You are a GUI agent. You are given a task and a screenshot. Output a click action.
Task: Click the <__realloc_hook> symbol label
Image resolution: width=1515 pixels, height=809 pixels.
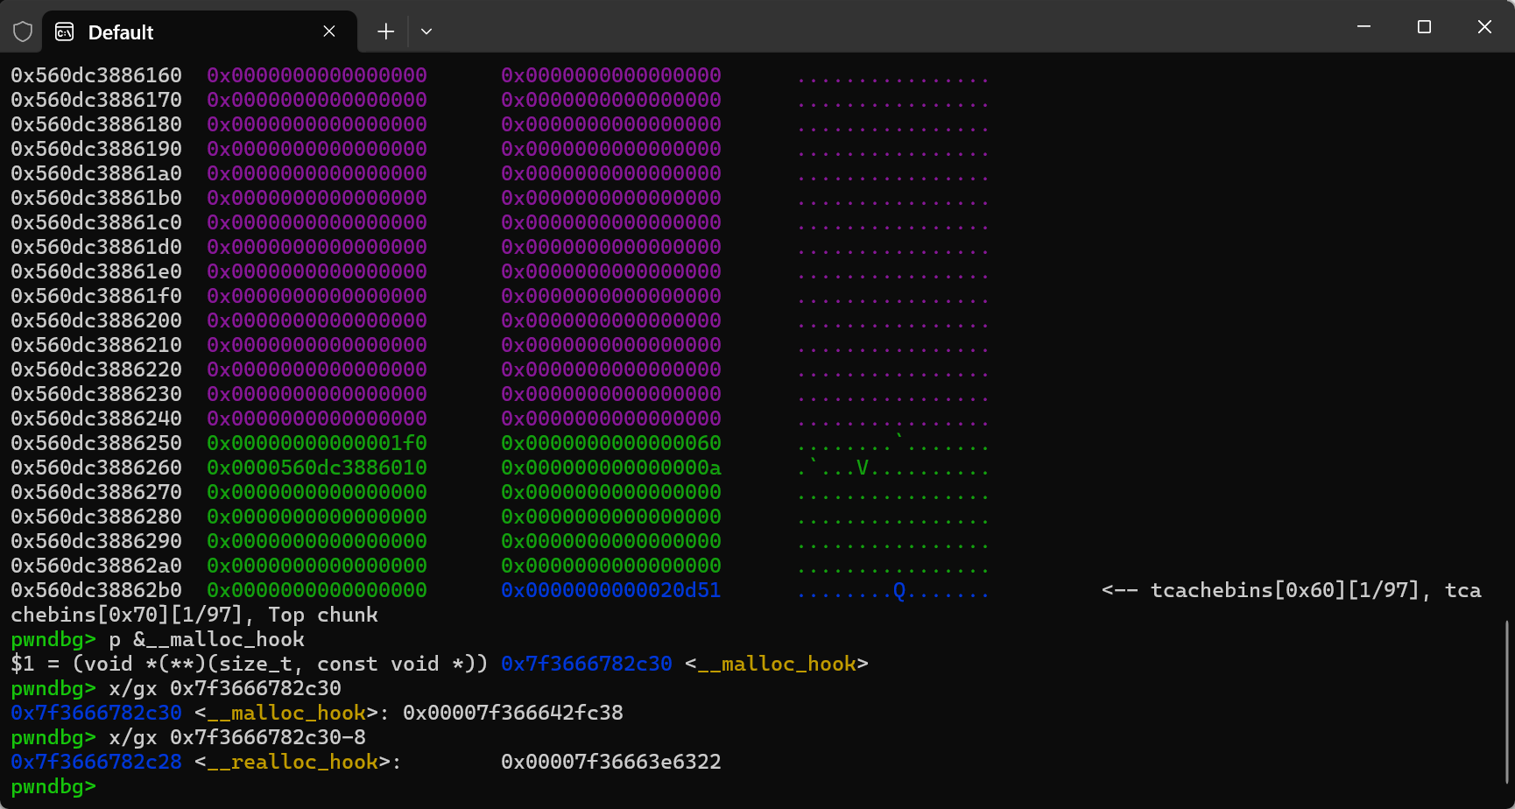pyautogui.click(x=290, y=762)
